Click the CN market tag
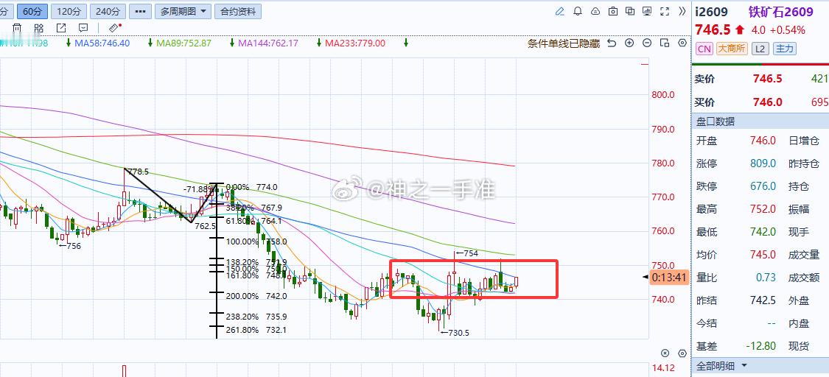Viewport: 829px width, 377px height. point(704,49)
